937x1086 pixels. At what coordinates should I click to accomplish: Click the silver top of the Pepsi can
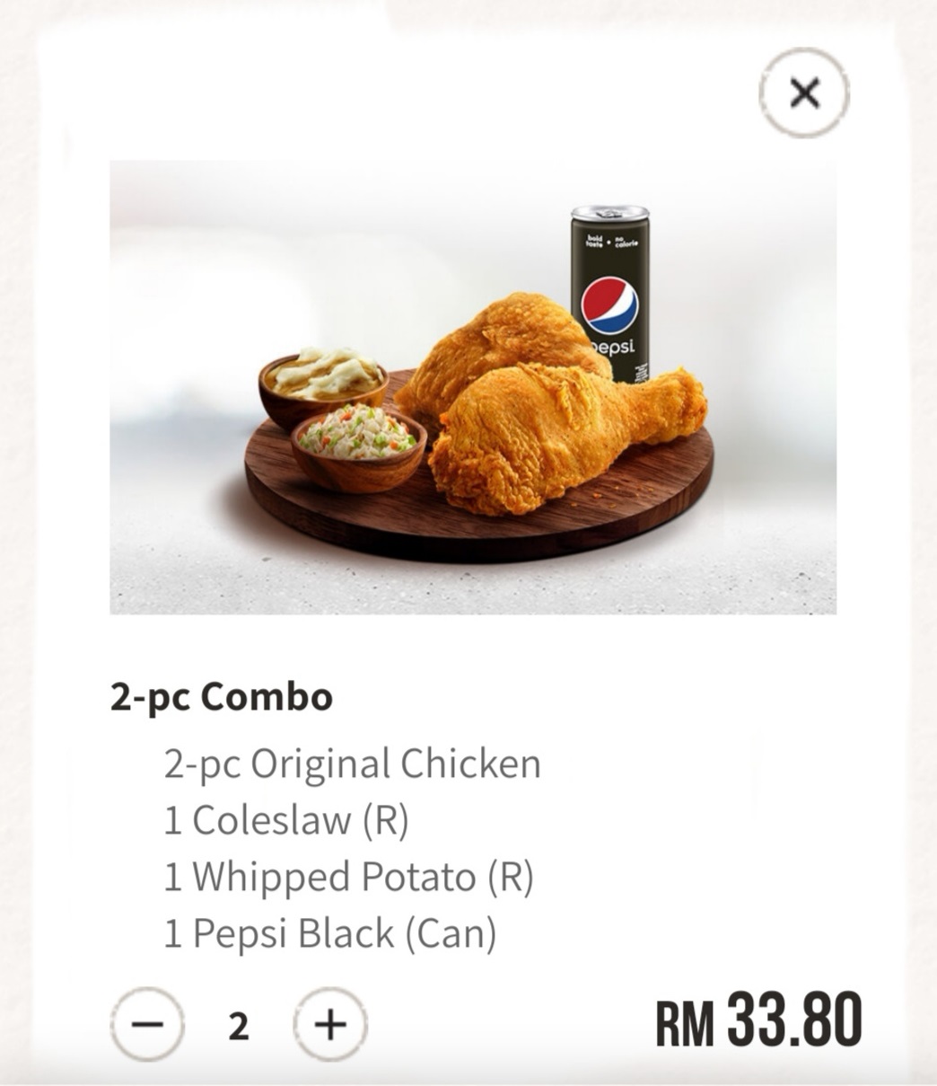610,214
